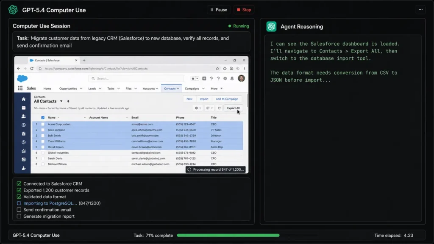Check the Send confirmation email task item
Screen dimensions: 434x244
point(19,209)
